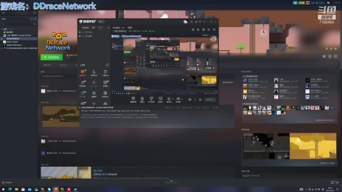Image resolution: width=342 pixels, height=192 pixels.
Task: Click third icon in toolbox second row
Action: coord(105,83)
